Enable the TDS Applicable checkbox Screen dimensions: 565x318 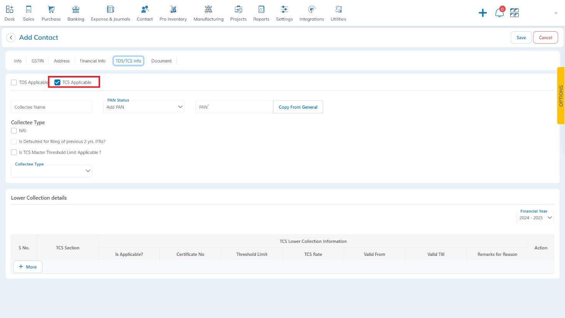click(14, 82)
